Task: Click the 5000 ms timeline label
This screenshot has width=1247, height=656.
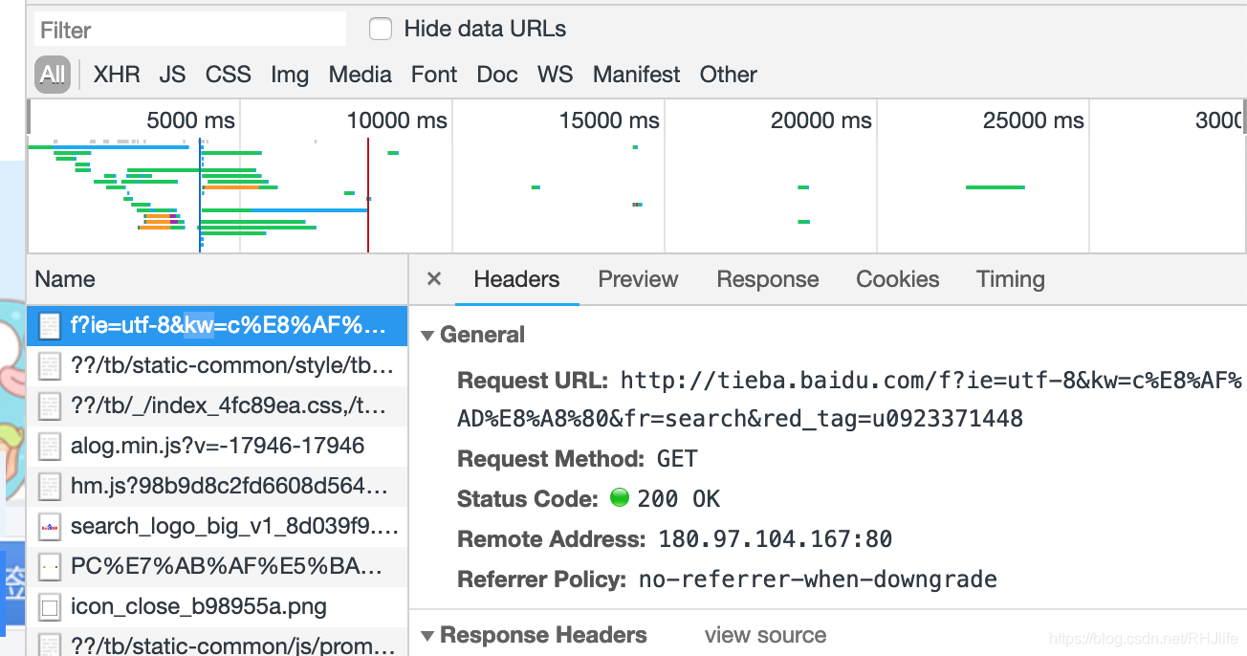Action: click(x=190, y=120)
